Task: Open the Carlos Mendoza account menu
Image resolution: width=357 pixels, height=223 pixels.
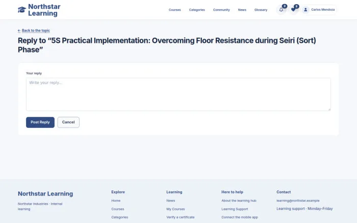Action: pyautogui.click(x=319, y=10)
